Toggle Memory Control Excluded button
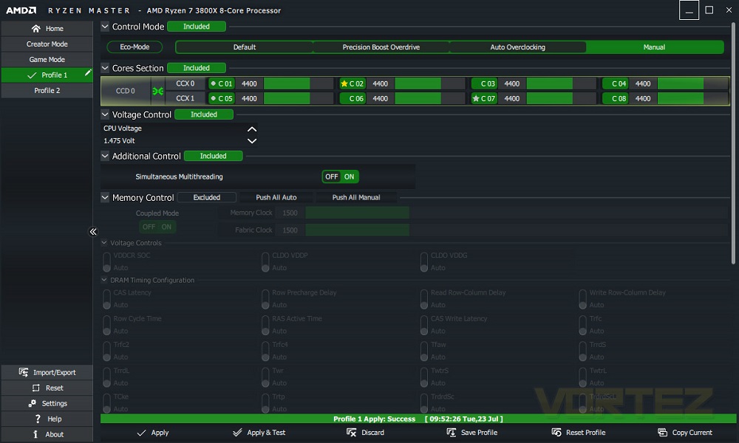This screenshot has width=739, height=443. click(207, 198)
